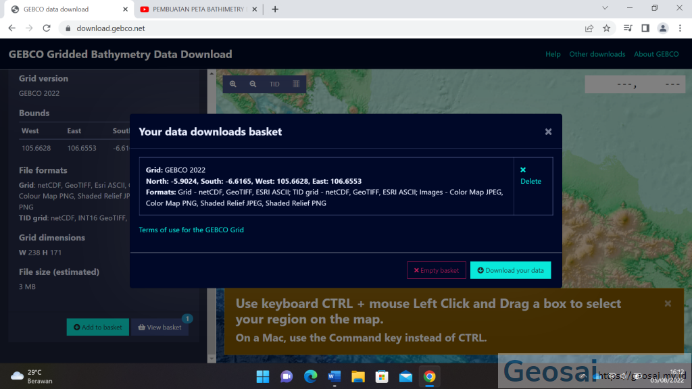Viewport: 692px width, 389px height.
Task: Click the Empty basket button
Action: [436, 270]
